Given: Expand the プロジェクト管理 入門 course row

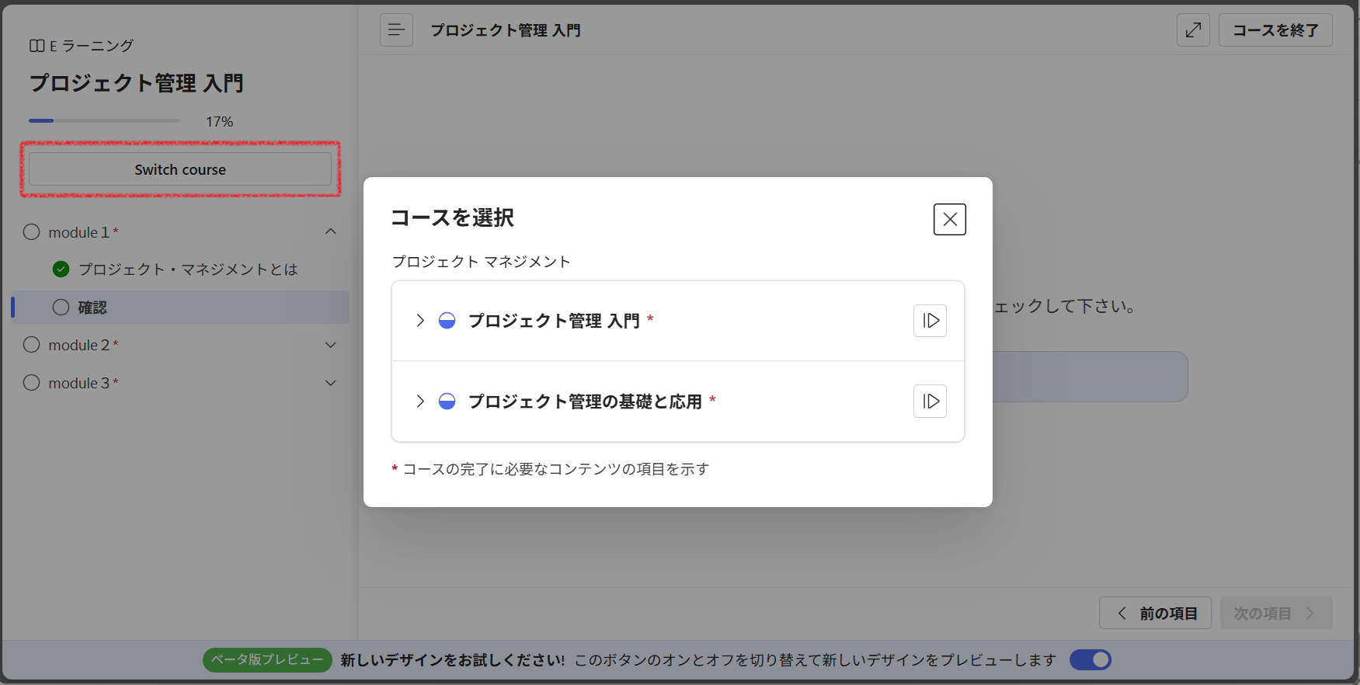Looking at the screenshot, I should coord(420,321).
